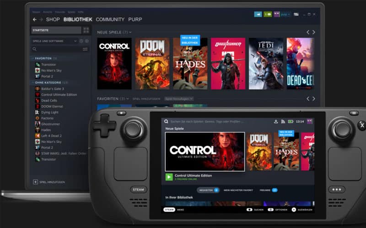Image resolution: width=366 pixels, height=228 pixels.
Task: Open the green friends icon in the title bar
Action: tap(268, 15)
